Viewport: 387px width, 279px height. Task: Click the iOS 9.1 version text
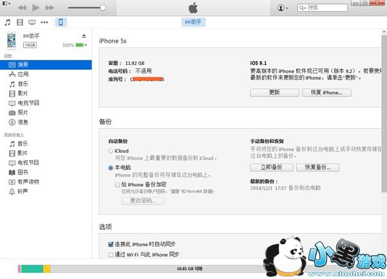coord(258,63)
